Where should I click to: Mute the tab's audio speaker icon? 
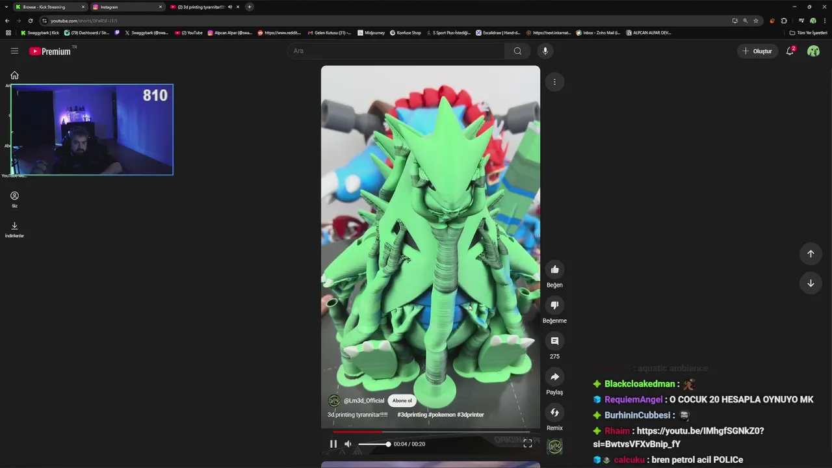pyautogui.click(x=230, y=7)
